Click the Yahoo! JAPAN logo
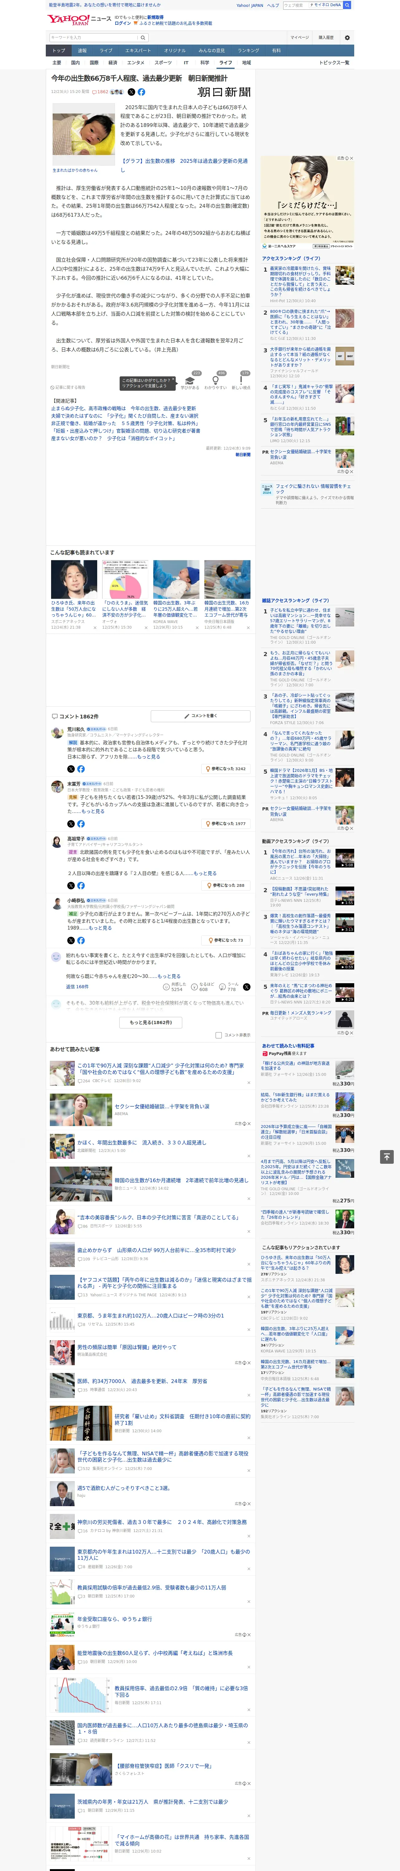Viewport: 400px width, 1871px height. pyautogui.click(x=69, y=20)
